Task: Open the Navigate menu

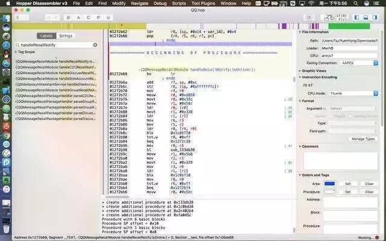Action: click(139, 3)
